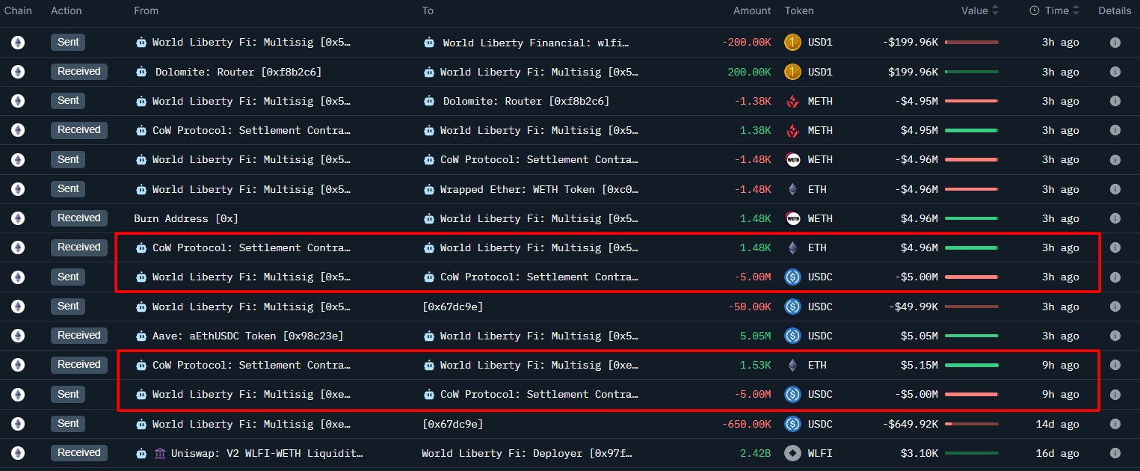Click Ethereum chain icon in 1.38K METH row
The height and width of the screenshot is (471, 1140).
[x=18, y=130]
